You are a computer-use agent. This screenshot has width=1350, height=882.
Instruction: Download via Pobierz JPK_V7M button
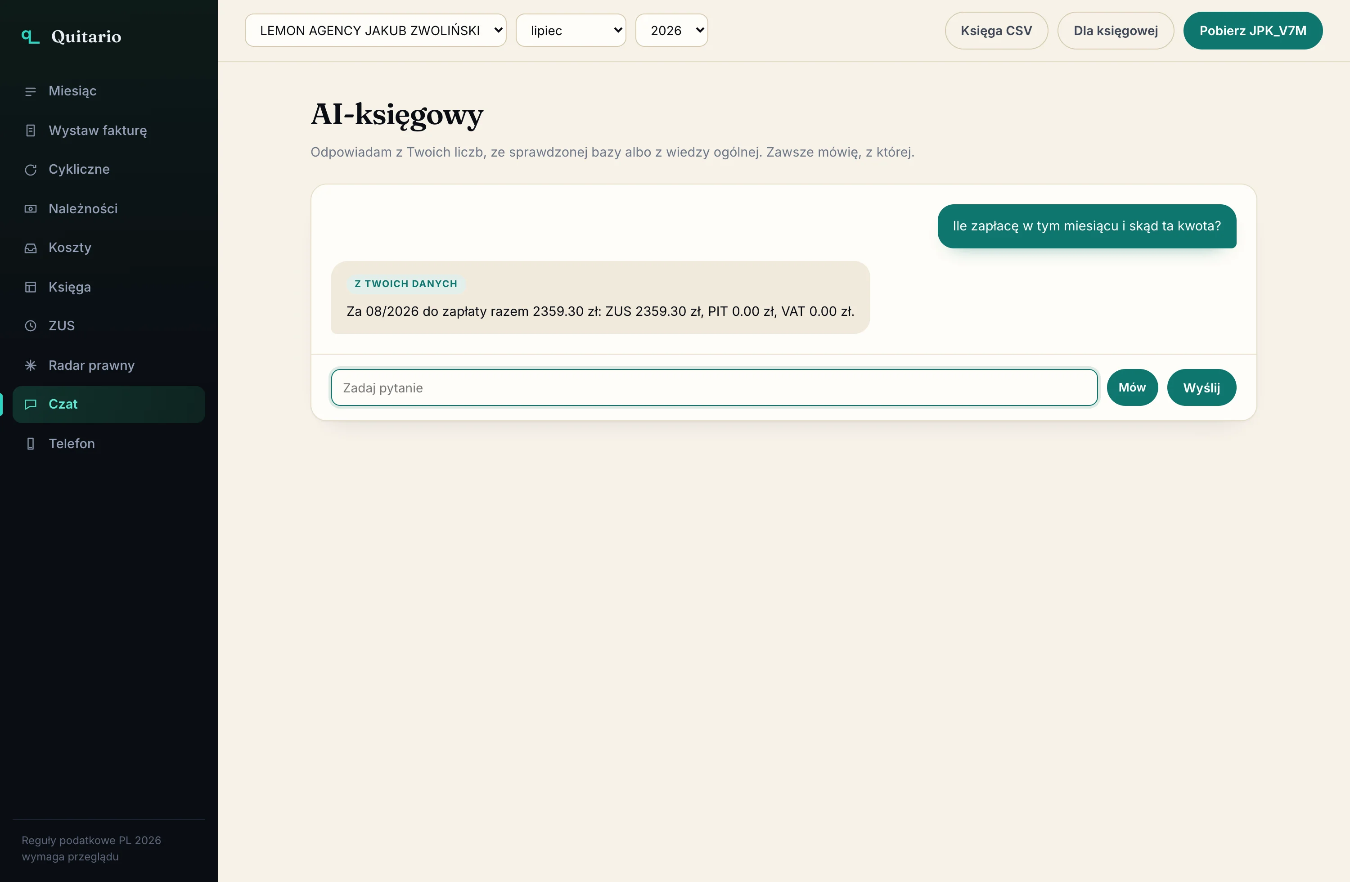click(1252, 31)
